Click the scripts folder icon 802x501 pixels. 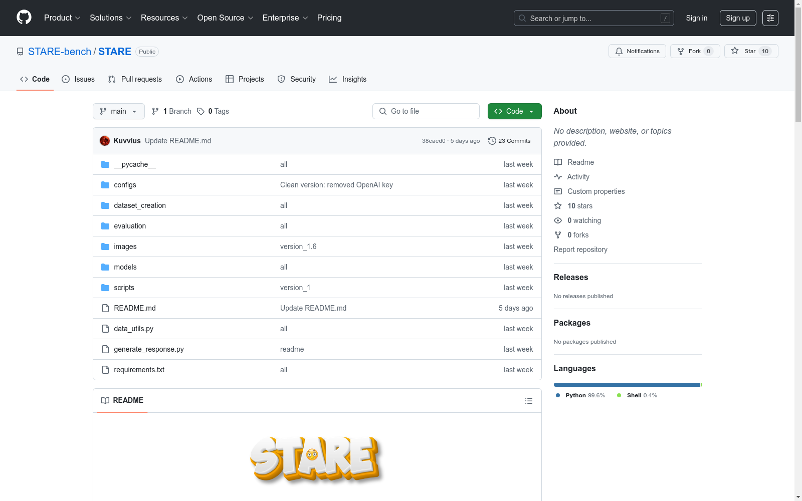coord(105,288)
